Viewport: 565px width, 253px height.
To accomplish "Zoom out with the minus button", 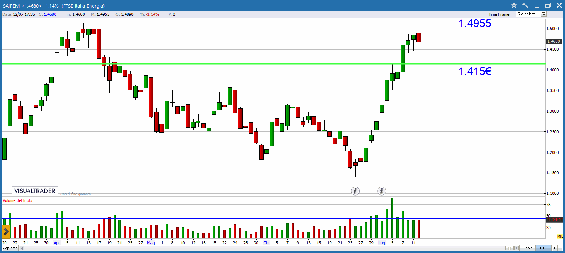I will (x=560, y=248).
